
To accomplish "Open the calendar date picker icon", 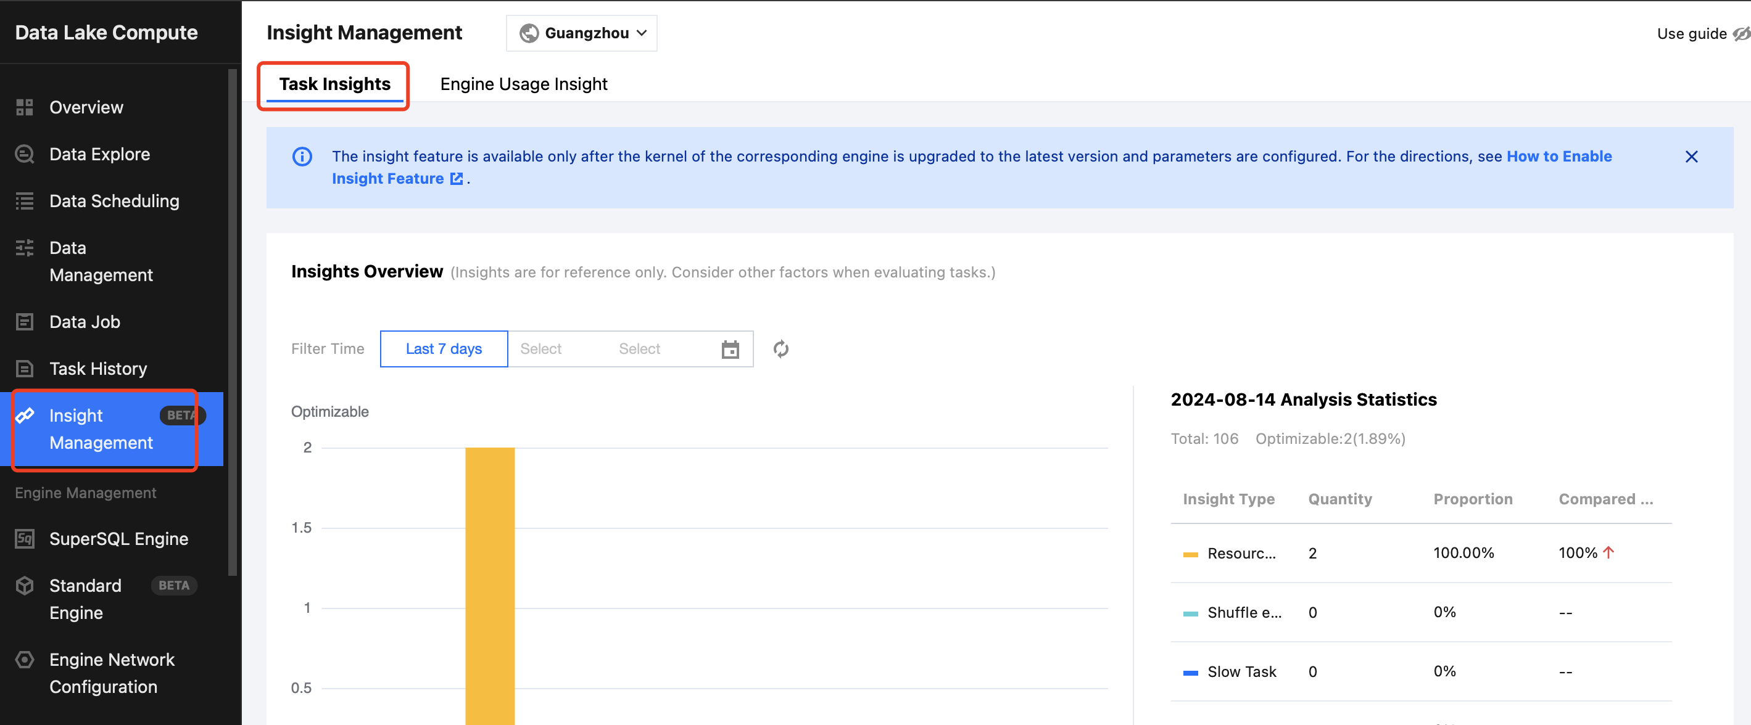I will 730,350.
